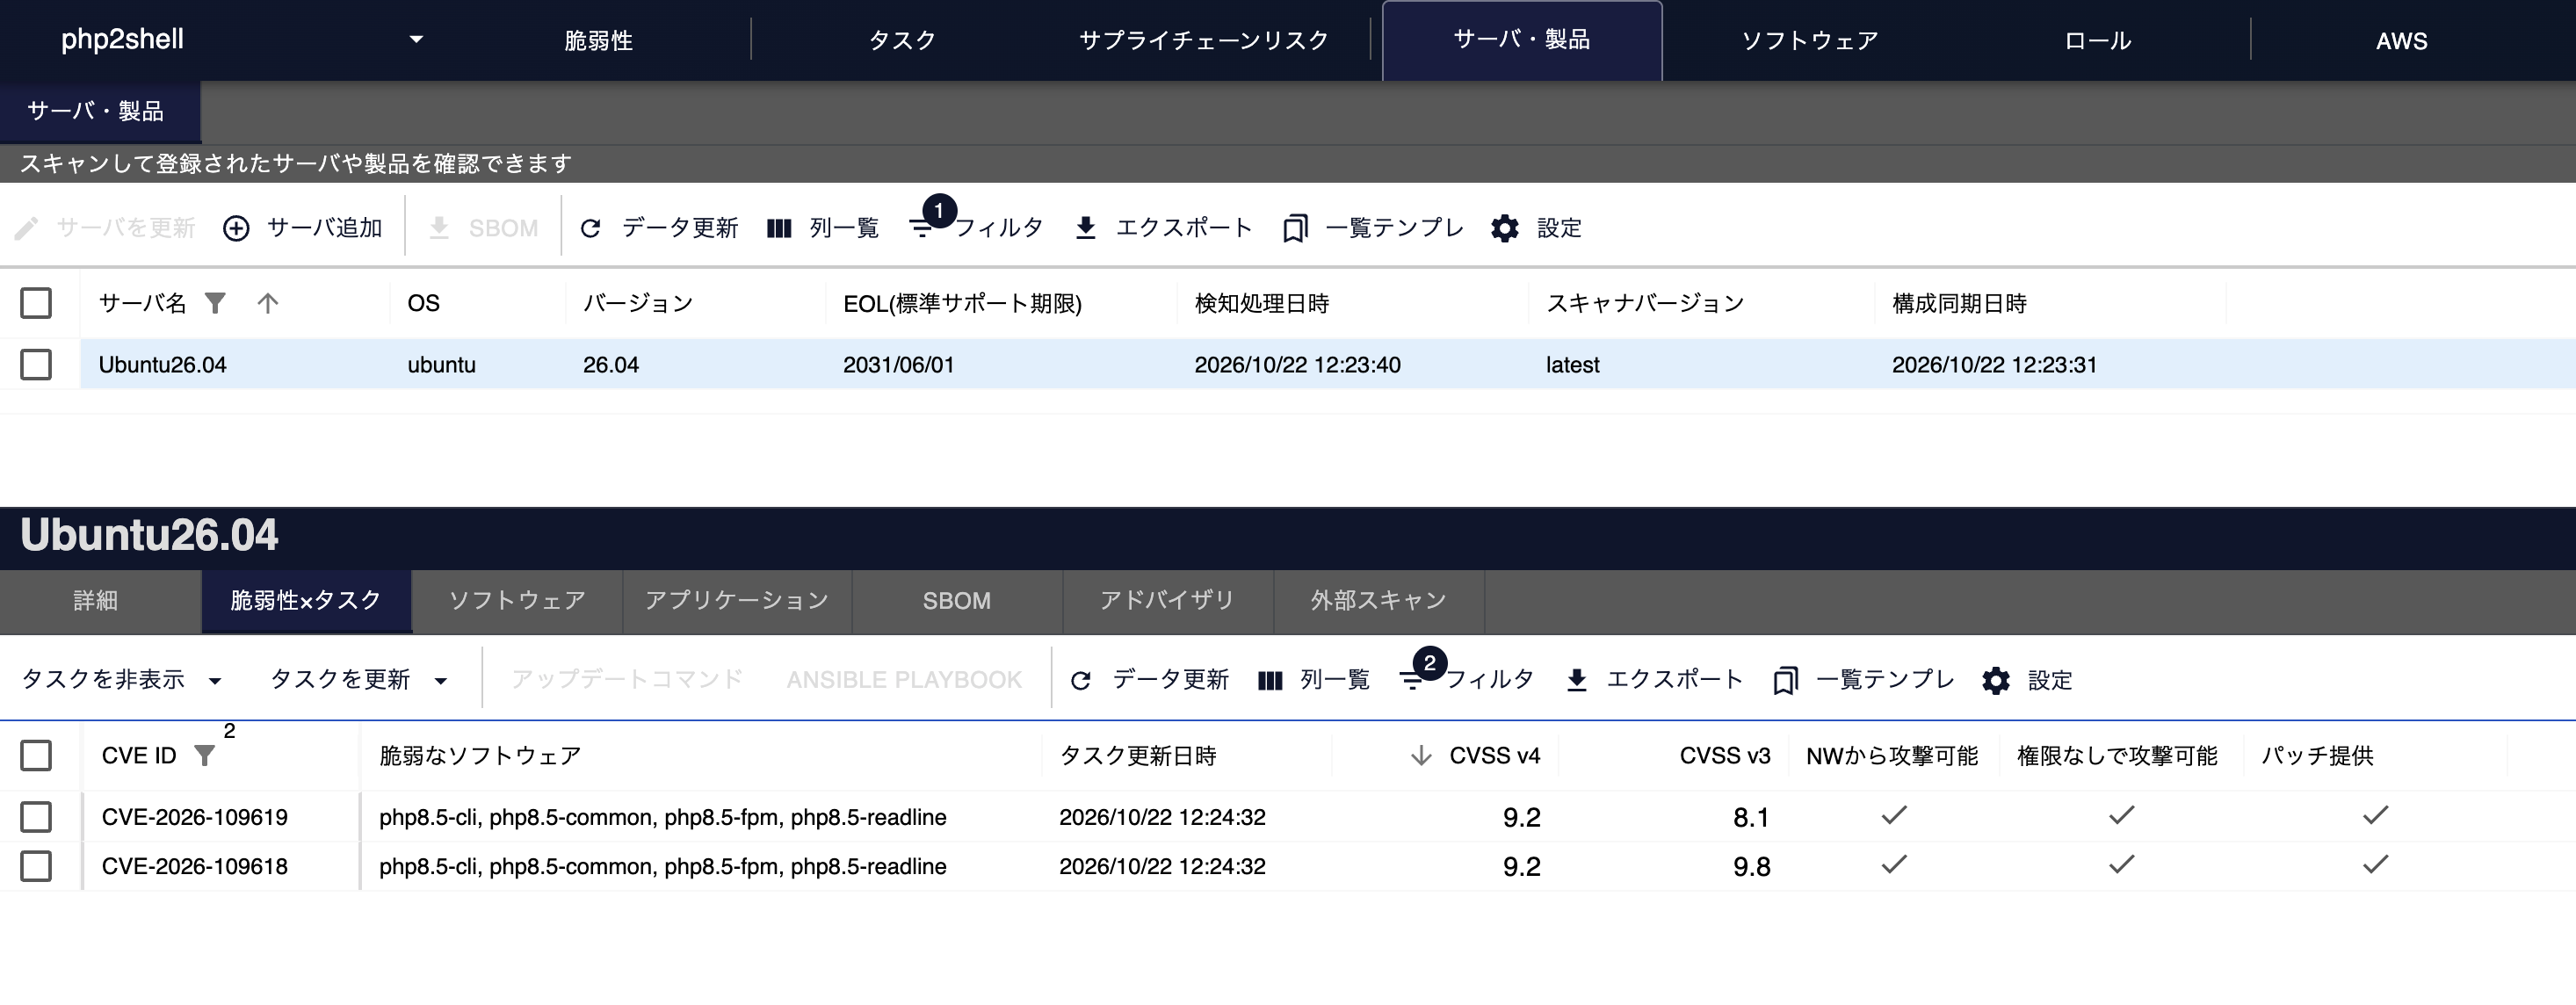Click the EOL(標準サポート期限) column header
The height and width of the screenshot is (1005, 2576).
click(962, 303)
